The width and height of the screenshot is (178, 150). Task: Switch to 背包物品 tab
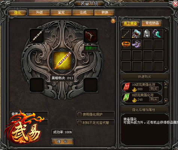(152, 23)
